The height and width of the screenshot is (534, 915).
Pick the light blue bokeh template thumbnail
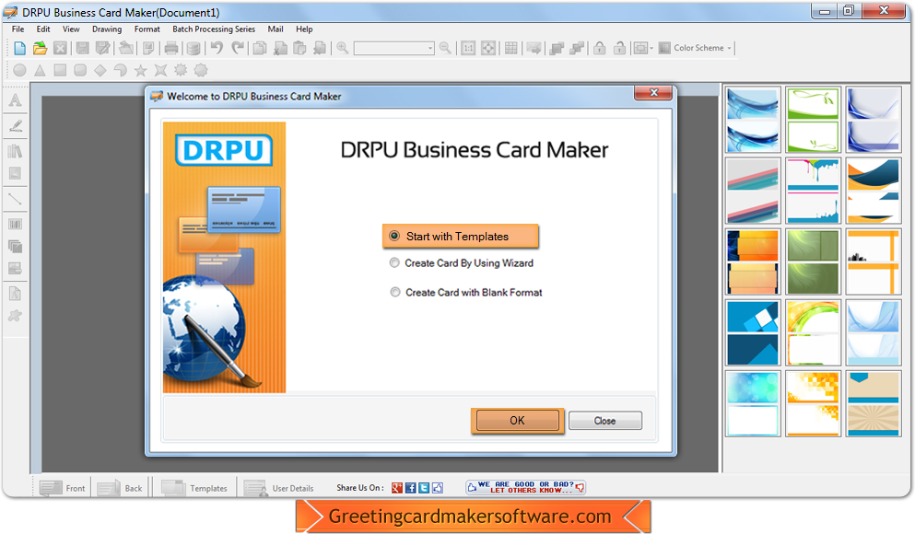[753, 404]
